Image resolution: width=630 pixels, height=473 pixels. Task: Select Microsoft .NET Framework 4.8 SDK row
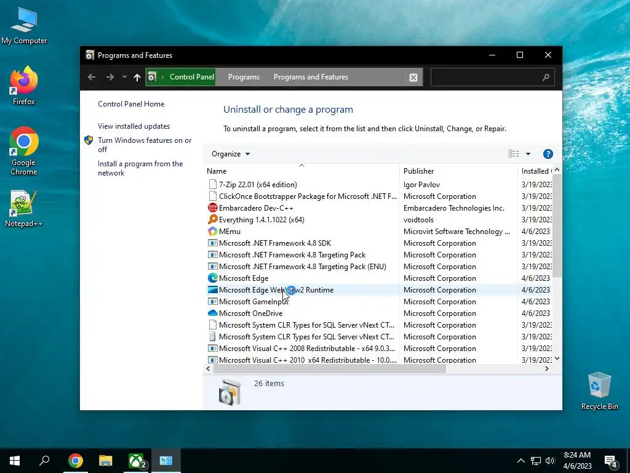[378, 243]
